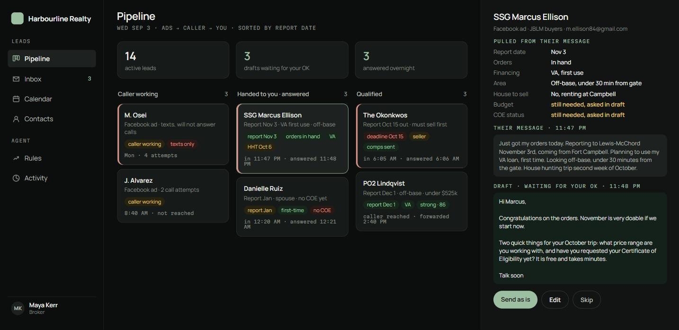Click the 'comps sent' tag
The height and width of the screenshot is (330, 679).
coord(381,147)
